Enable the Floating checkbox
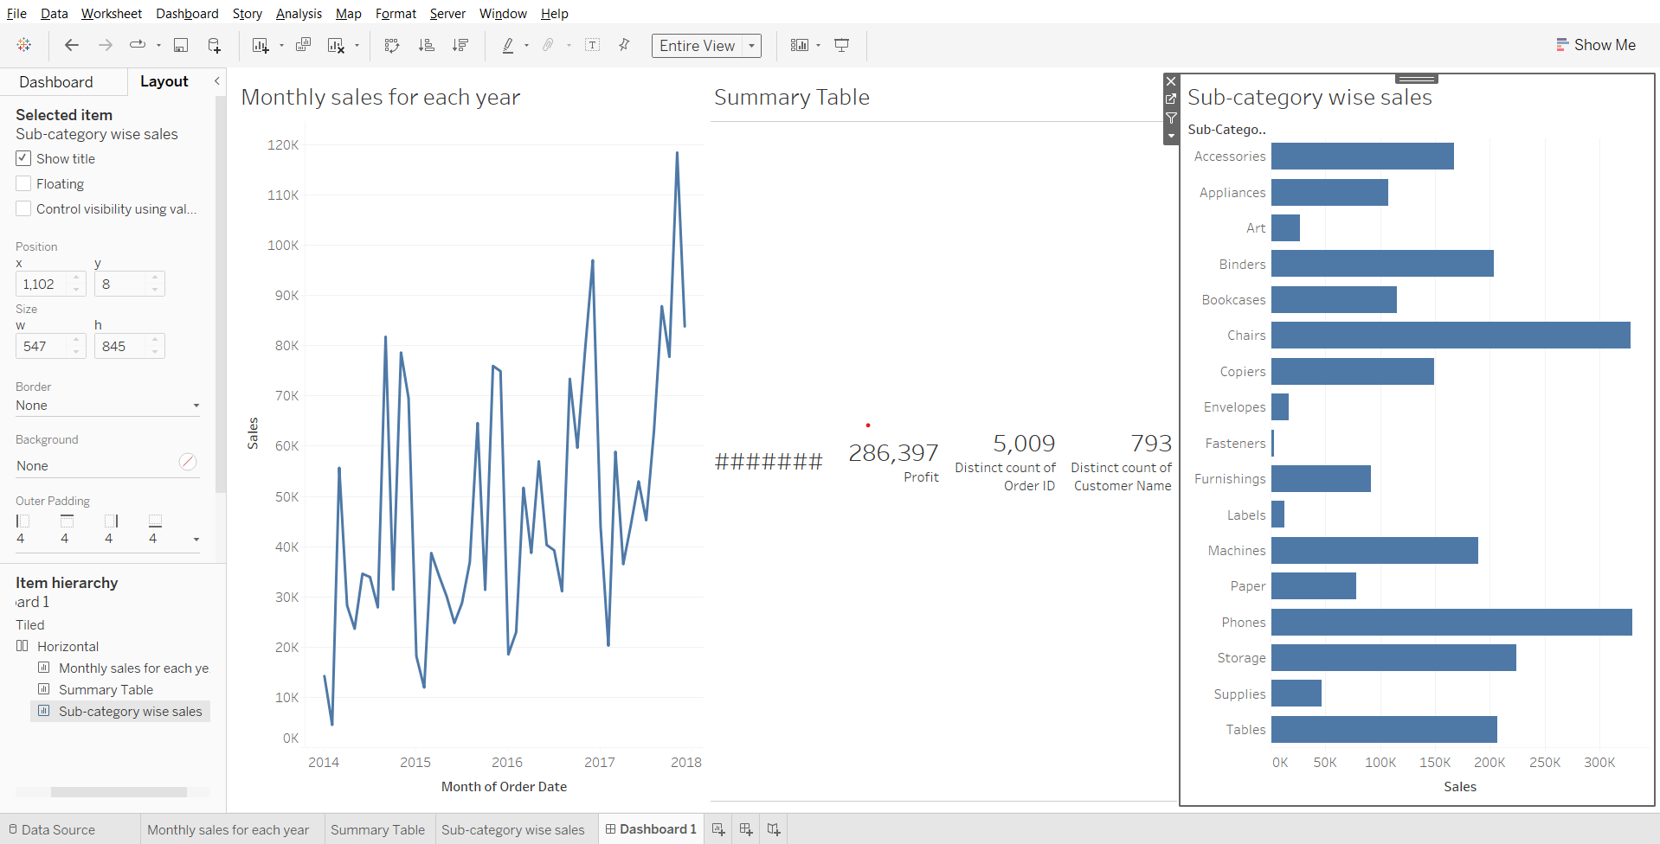 23,183
